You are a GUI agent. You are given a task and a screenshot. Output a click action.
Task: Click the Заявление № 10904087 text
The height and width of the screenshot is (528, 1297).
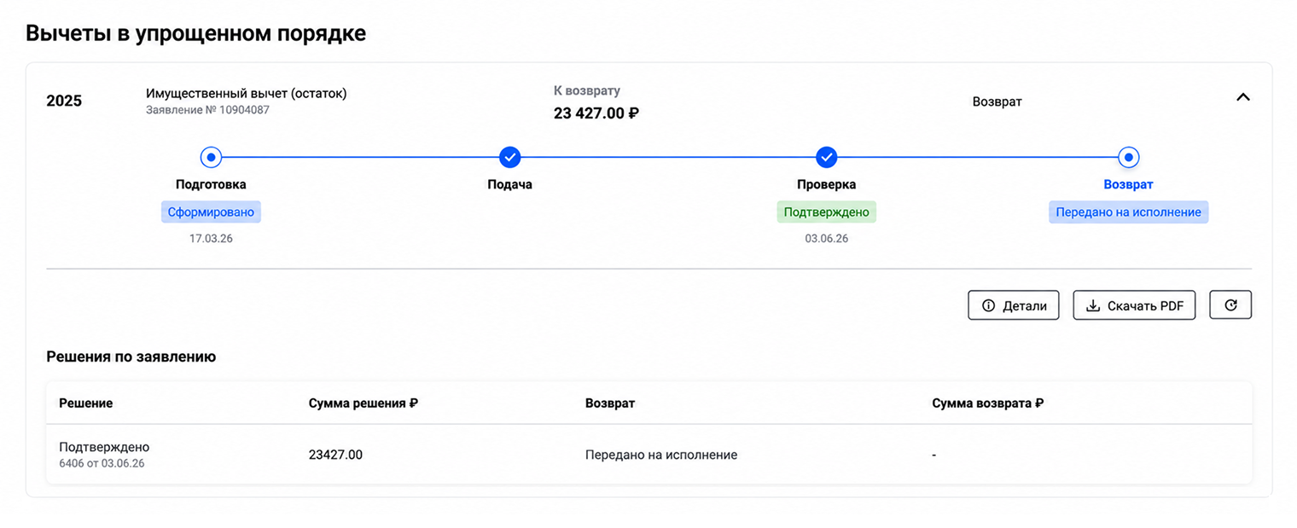(207, 110)
